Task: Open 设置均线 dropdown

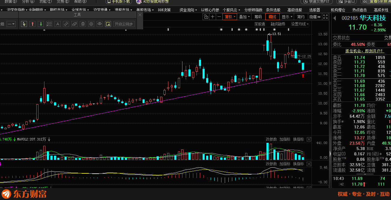Action: pos(300,24)
